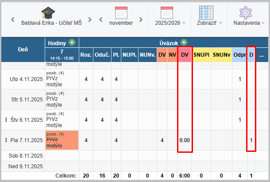The width and height of the screenshot is (270, 182).
Task: Expand hidden columns with the ellipsis header
Action: point(262,55)
